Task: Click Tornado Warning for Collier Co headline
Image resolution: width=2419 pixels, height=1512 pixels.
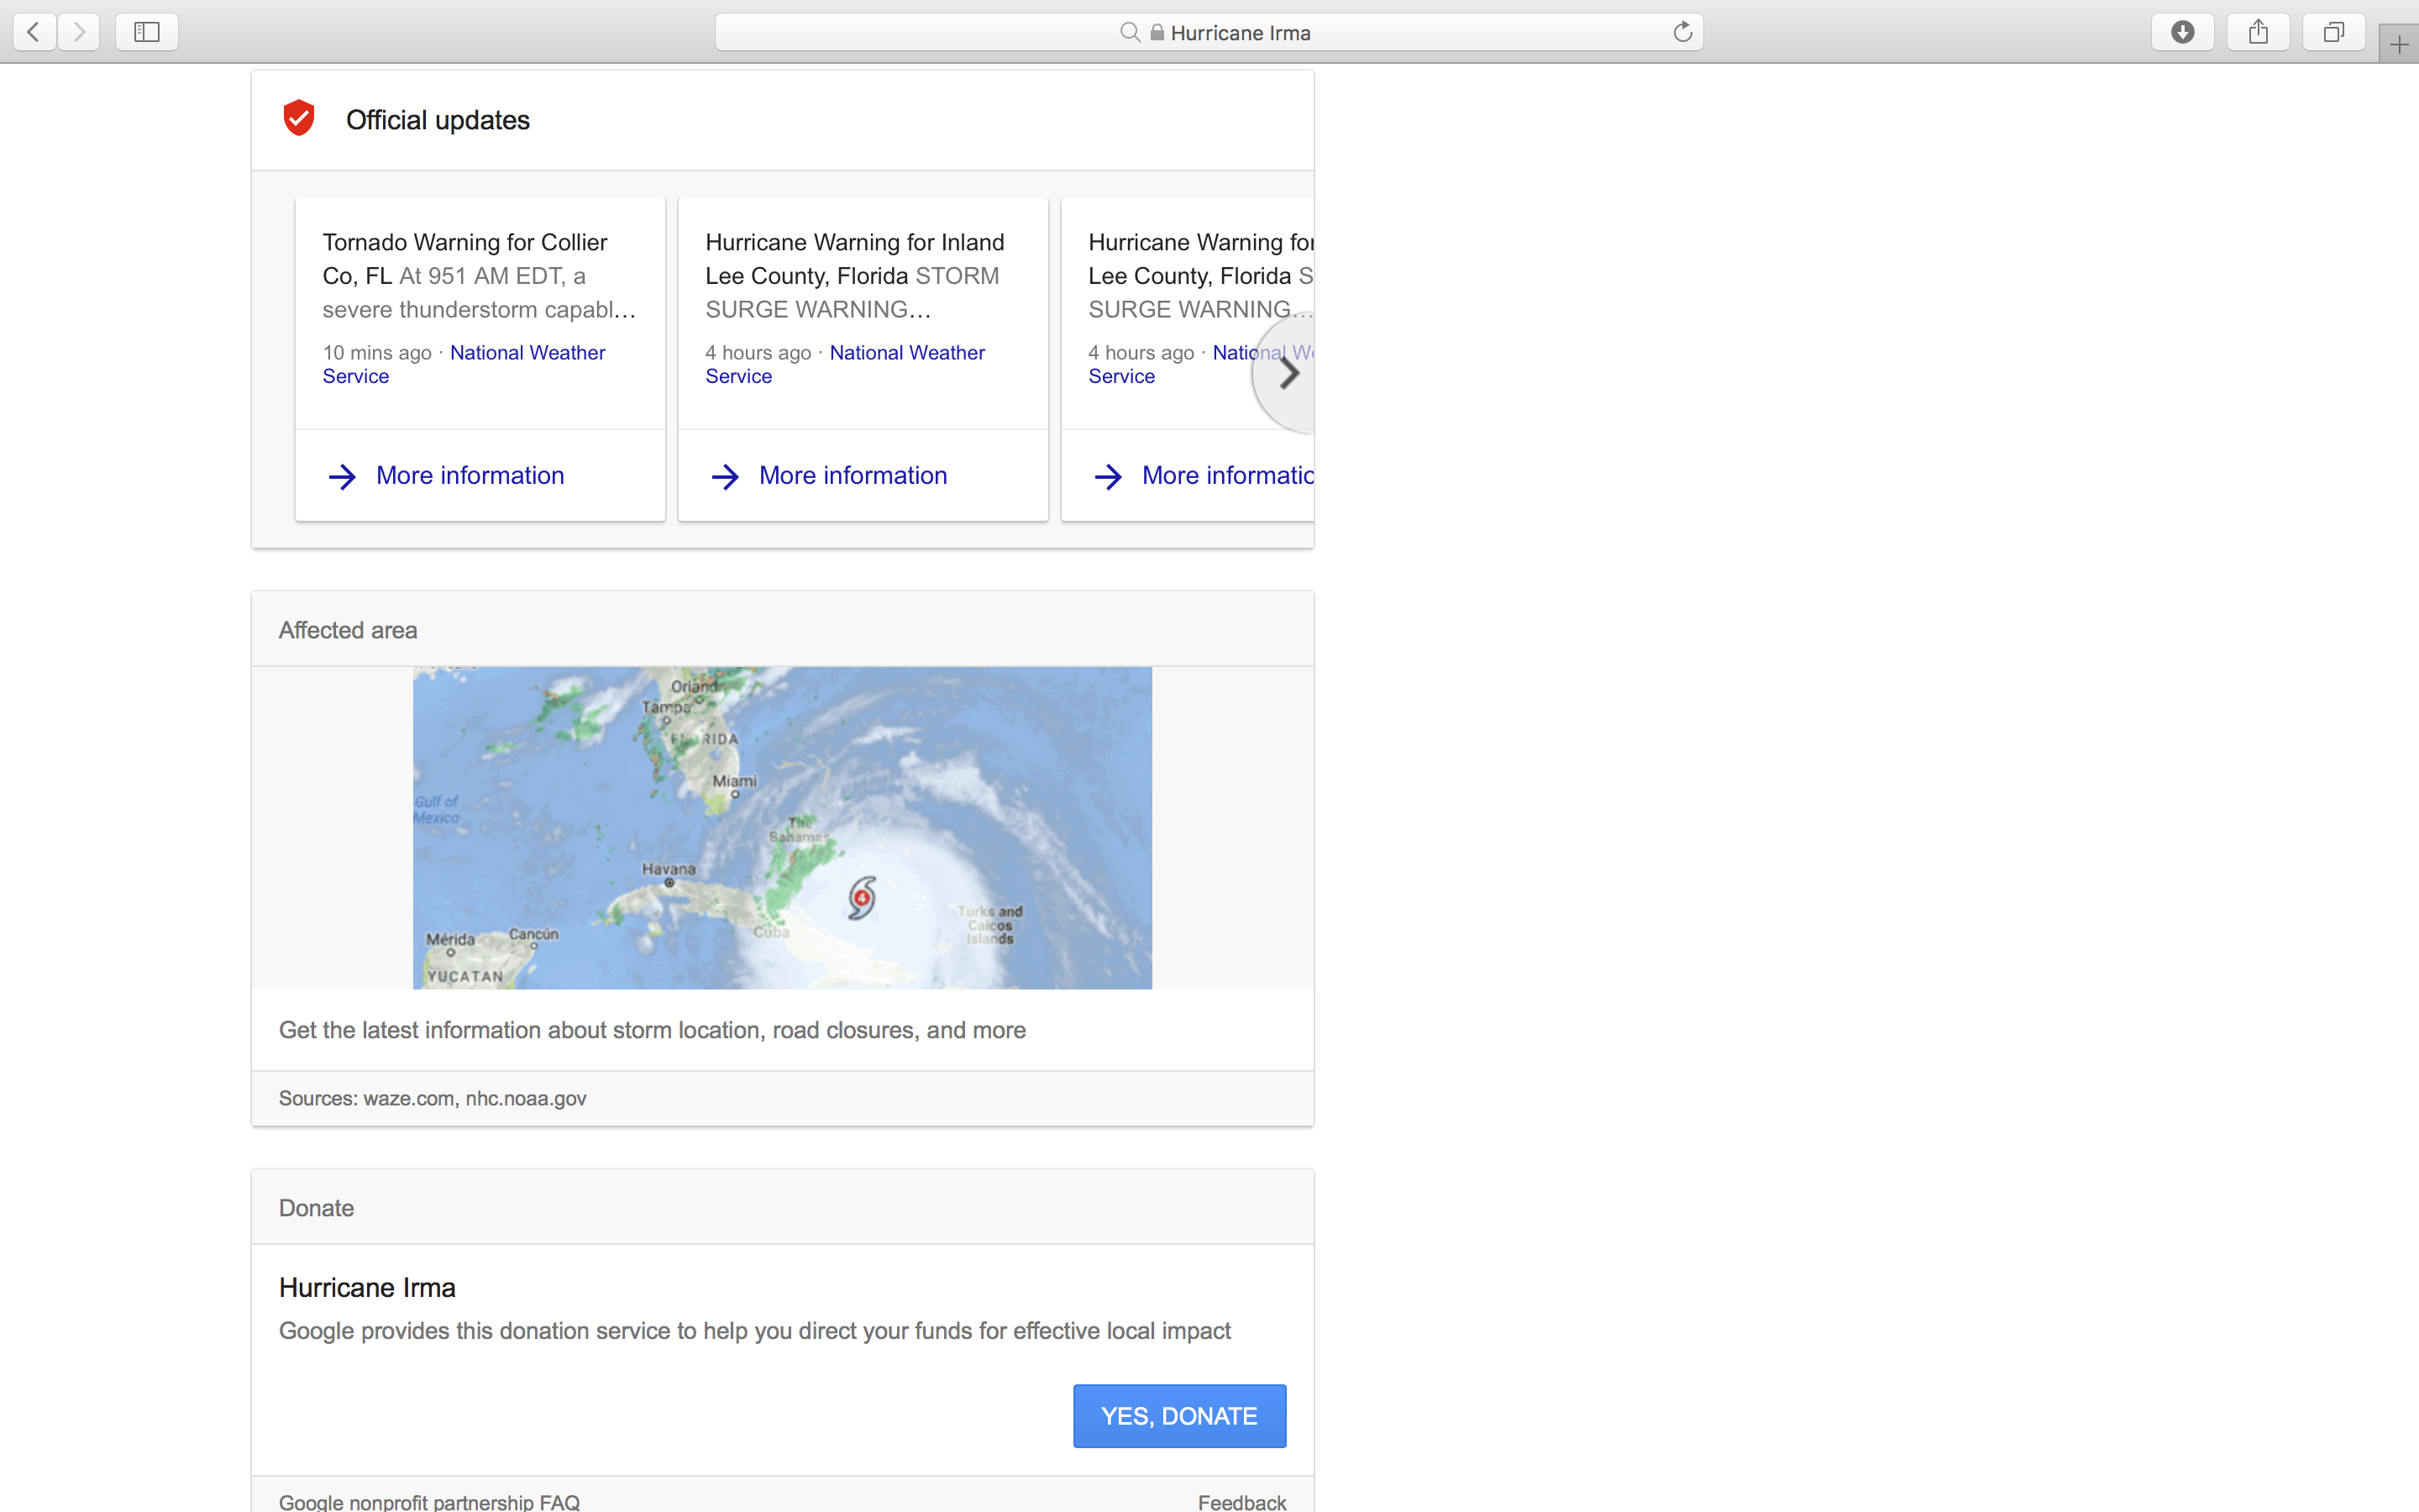Action: [464, 259]
